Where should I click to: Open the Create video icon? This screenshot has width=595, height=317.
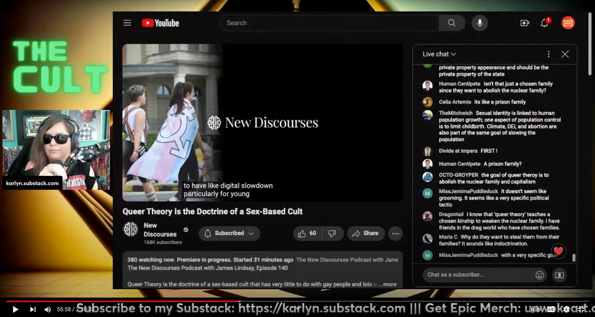coord(525,23)
